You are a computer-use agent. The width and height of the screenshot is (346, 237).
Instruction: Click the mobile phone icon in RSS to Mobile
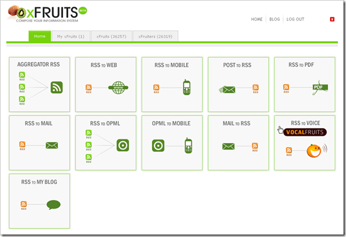pos(187,87)
